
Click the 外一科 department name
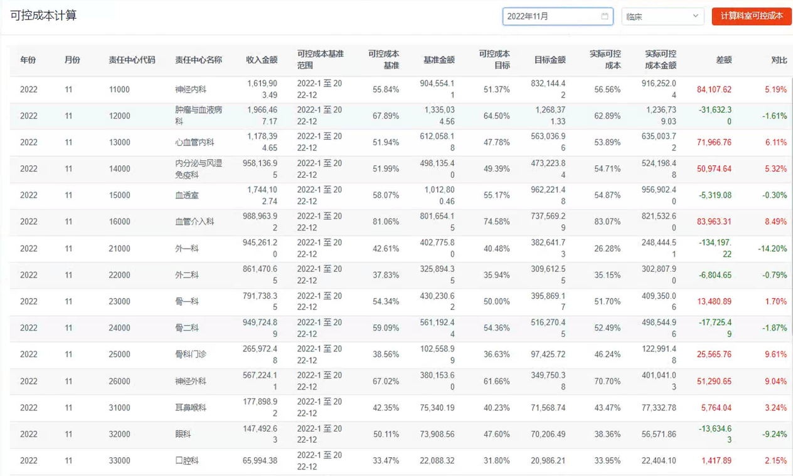click(187, 249)
